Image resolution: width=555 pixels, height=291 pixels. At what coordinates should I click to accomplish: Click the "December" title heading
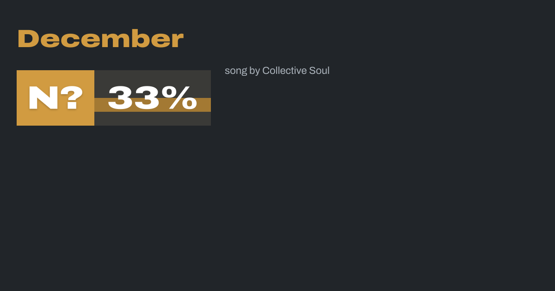tap(100, 39)
